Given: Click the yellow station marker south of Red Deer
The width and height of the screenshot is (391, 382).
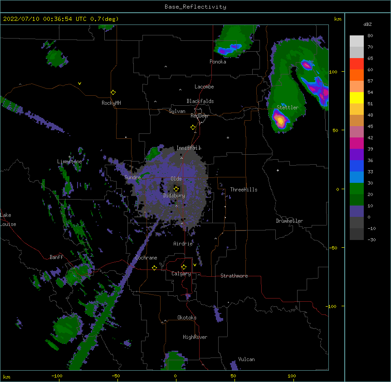Looking at the screenshot, I should click(193, 127).
